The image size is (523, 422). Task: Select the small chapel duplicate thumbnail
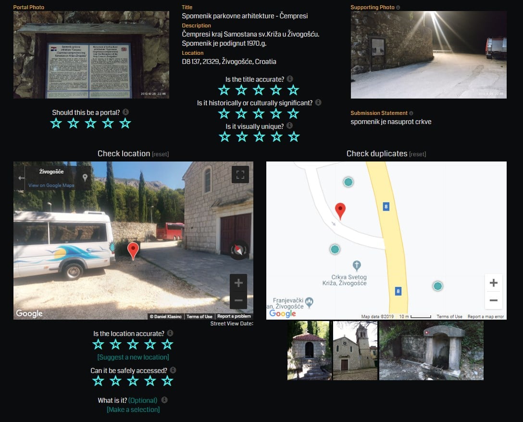click(310, 350)
